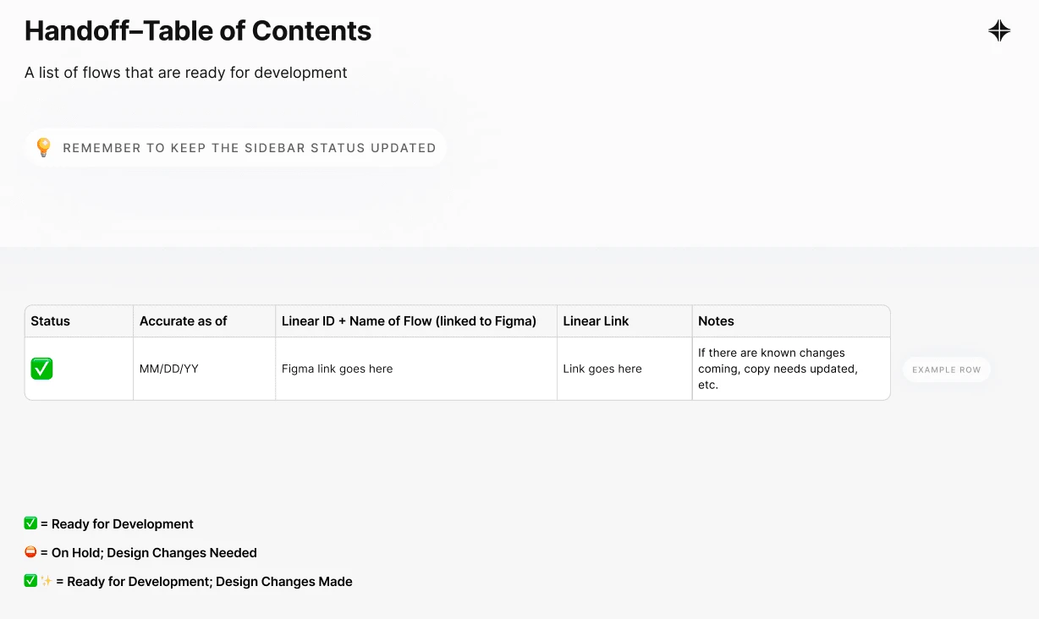Select the Status column header
Image resolution: width=1039 pixels, height=619 pixels.
tap(51, 321)
